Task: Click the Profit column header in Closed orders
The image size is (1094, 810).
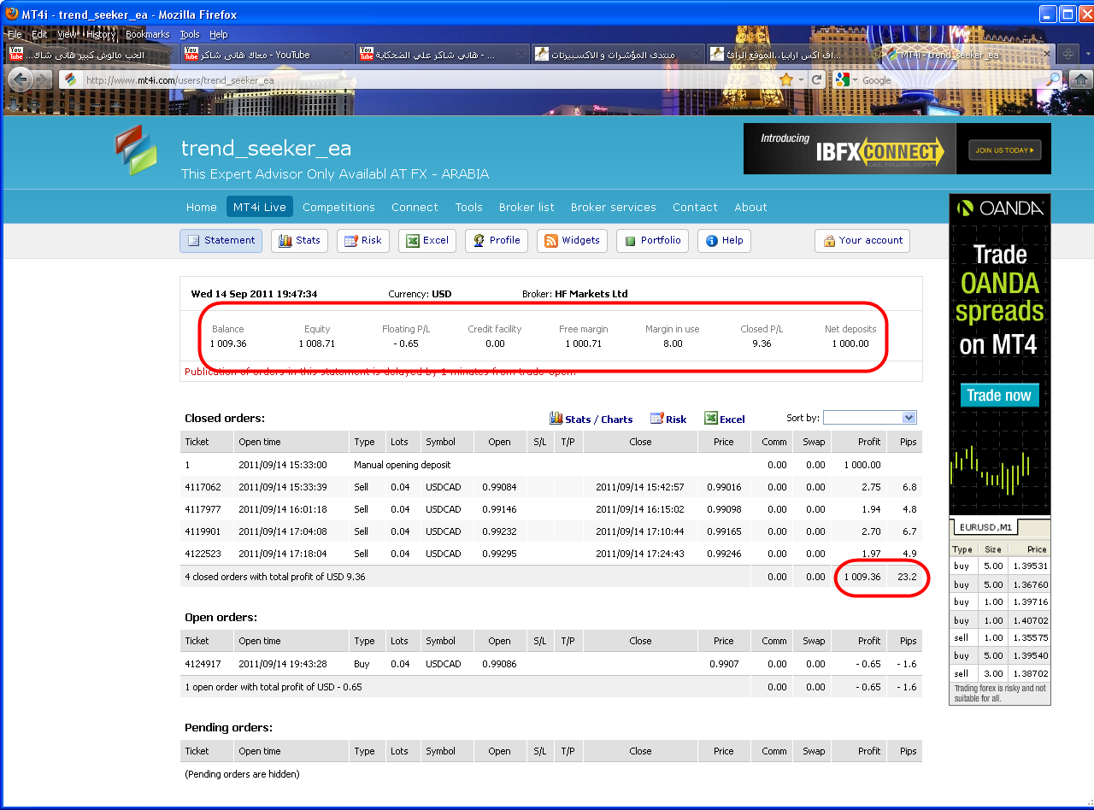Action: click(869, 442)
